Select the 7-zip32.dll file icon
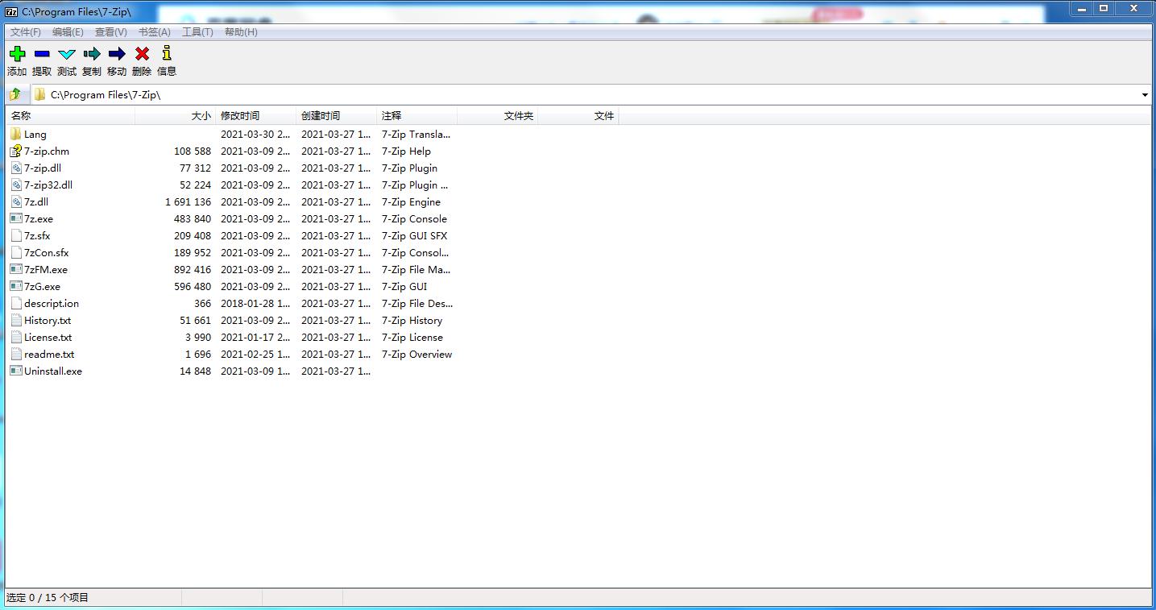This screenshot has height=610, width=1156. (x=16, y=185)
